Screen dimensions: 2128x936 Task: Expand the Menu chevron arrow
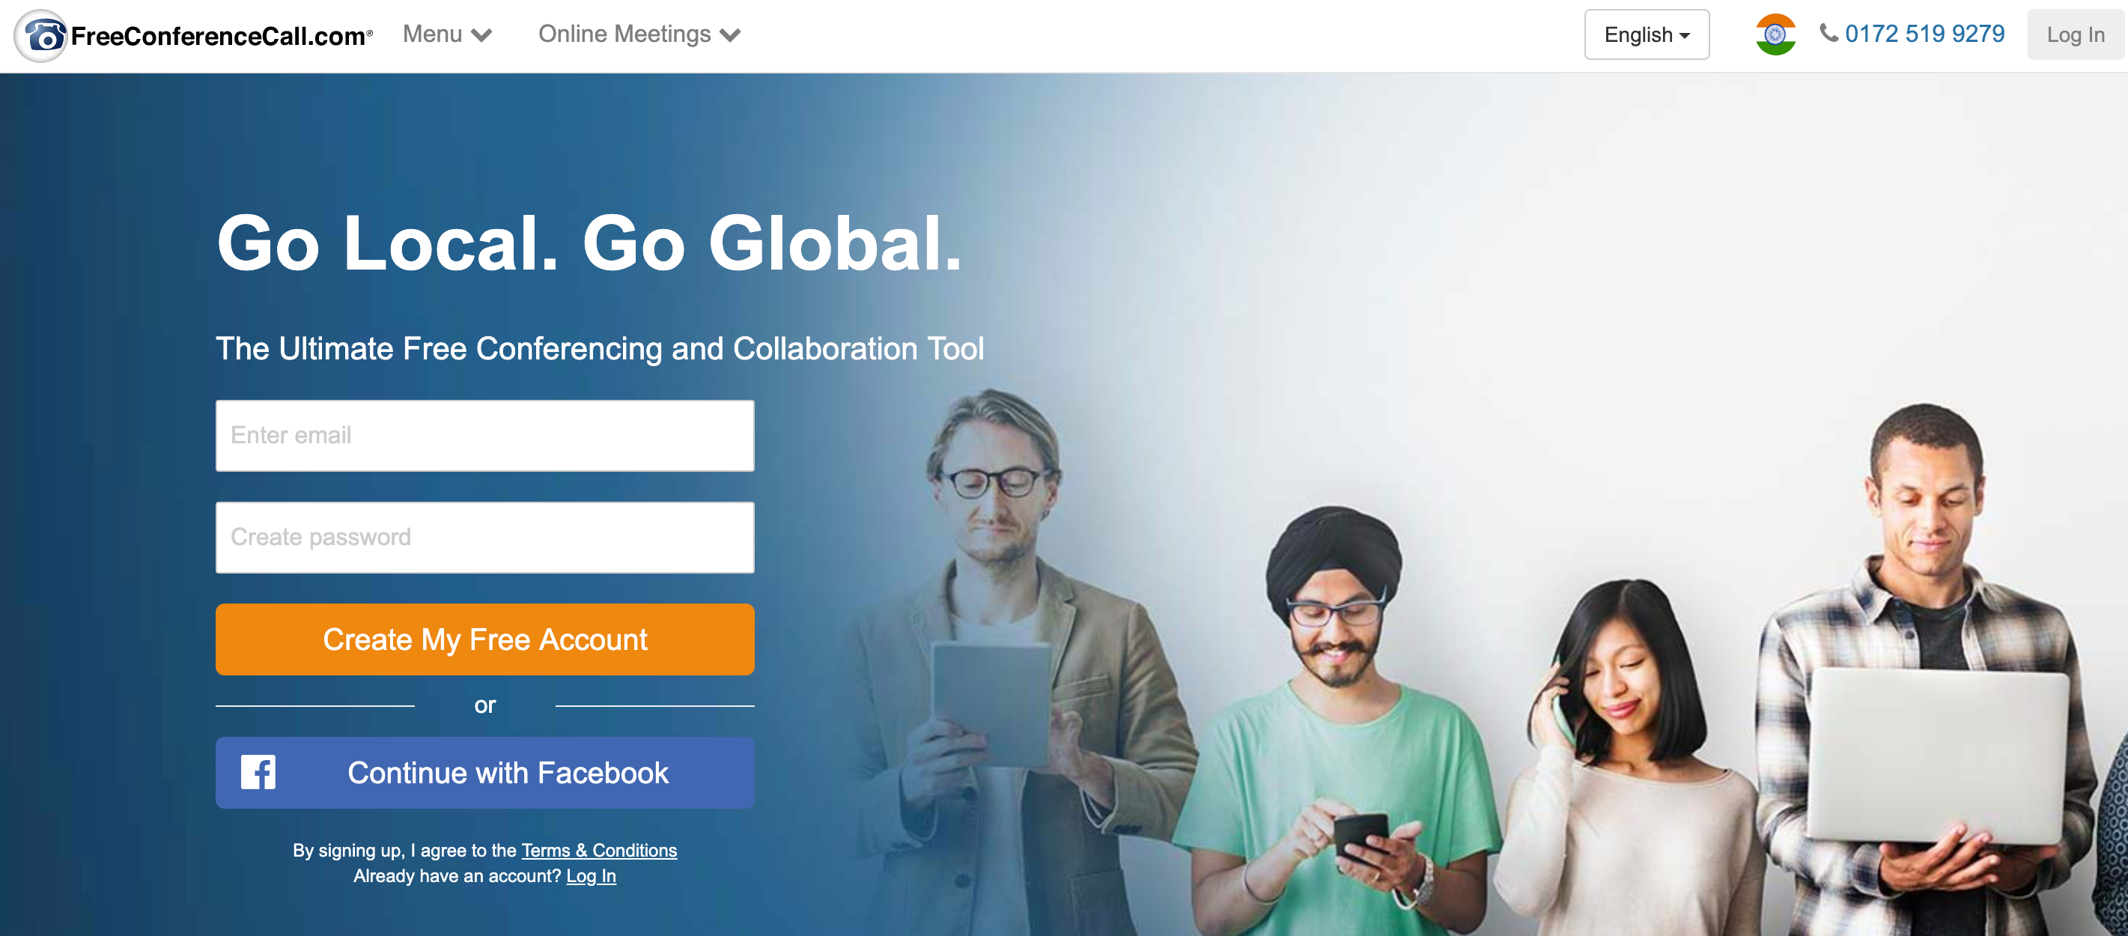[x=481, y=35]
